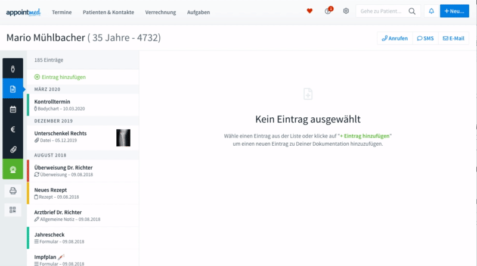Image resolution: width=477 pixels, height=266 pixels.
Task: Open the paperclip attachments sidebar tab
Action: [13, 149]
